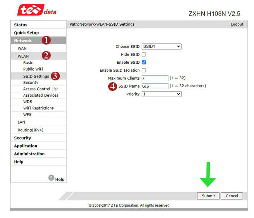
Task: Collapse the Network menu section
Action: [x=23, y=41]
